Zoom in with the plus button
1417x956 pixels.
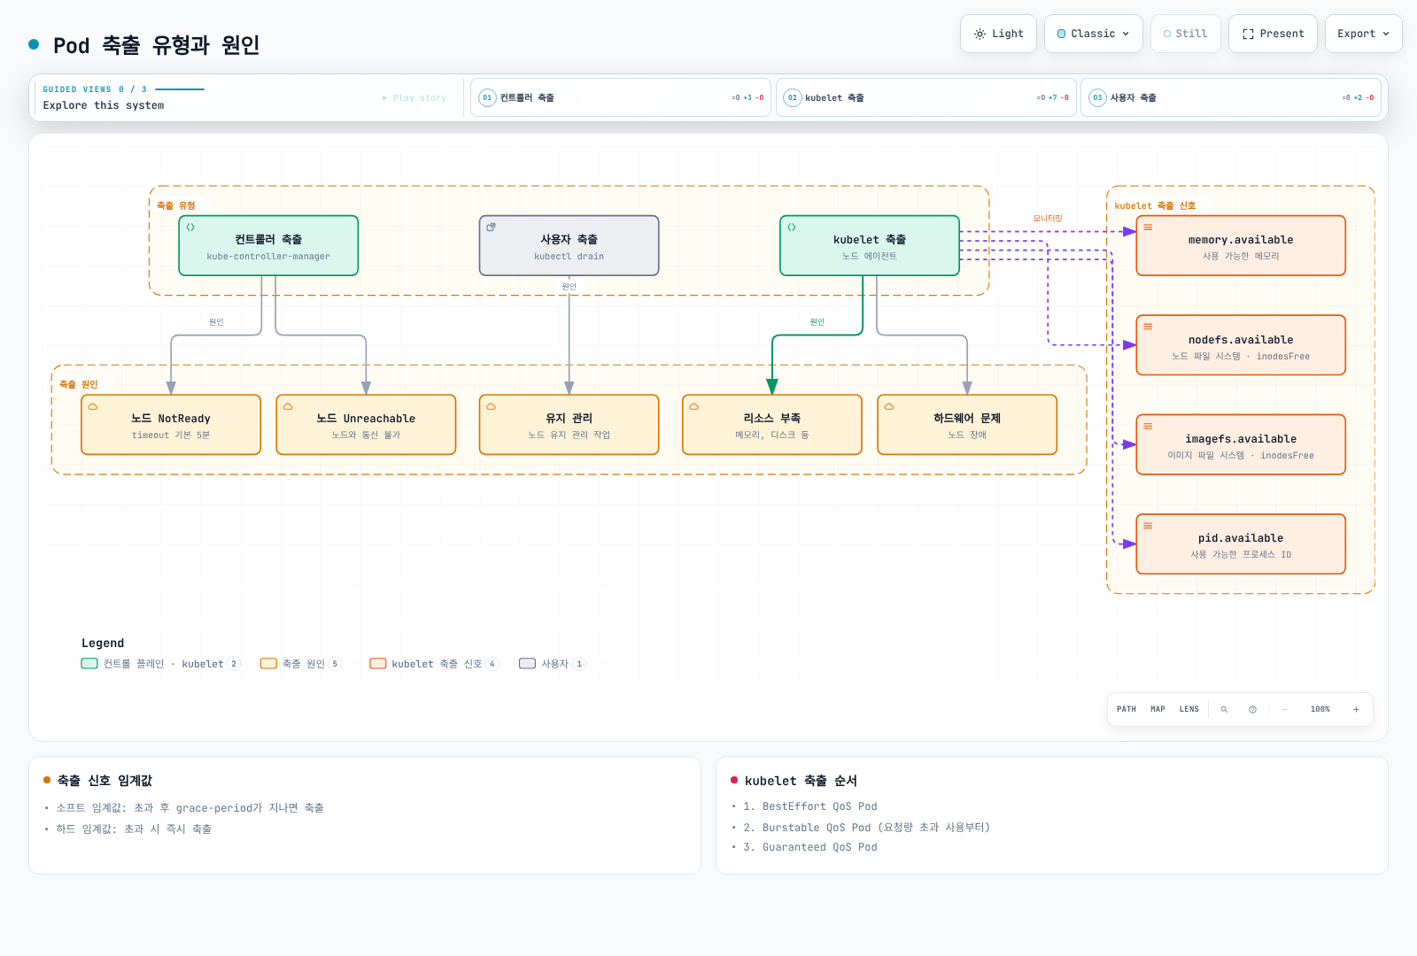(1356, 709)
